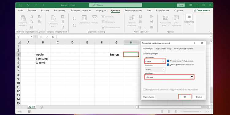The height and width of the screenshot is (115, 230).
Task: Open the Сортировка sort dialog
Action: pos(84,20)
